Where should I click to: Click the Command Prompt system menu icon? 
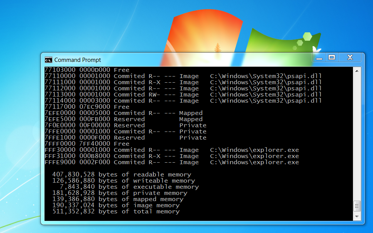coord(48,60)
